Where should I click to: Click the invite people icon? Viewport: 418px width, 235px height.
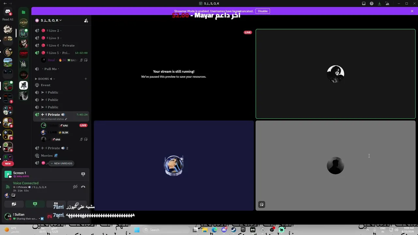tap(86, 21)
